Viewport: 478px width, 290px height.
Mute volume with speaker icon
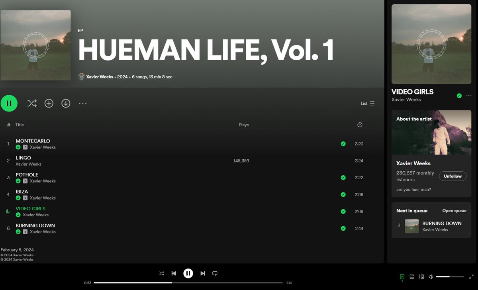[431, 276]
